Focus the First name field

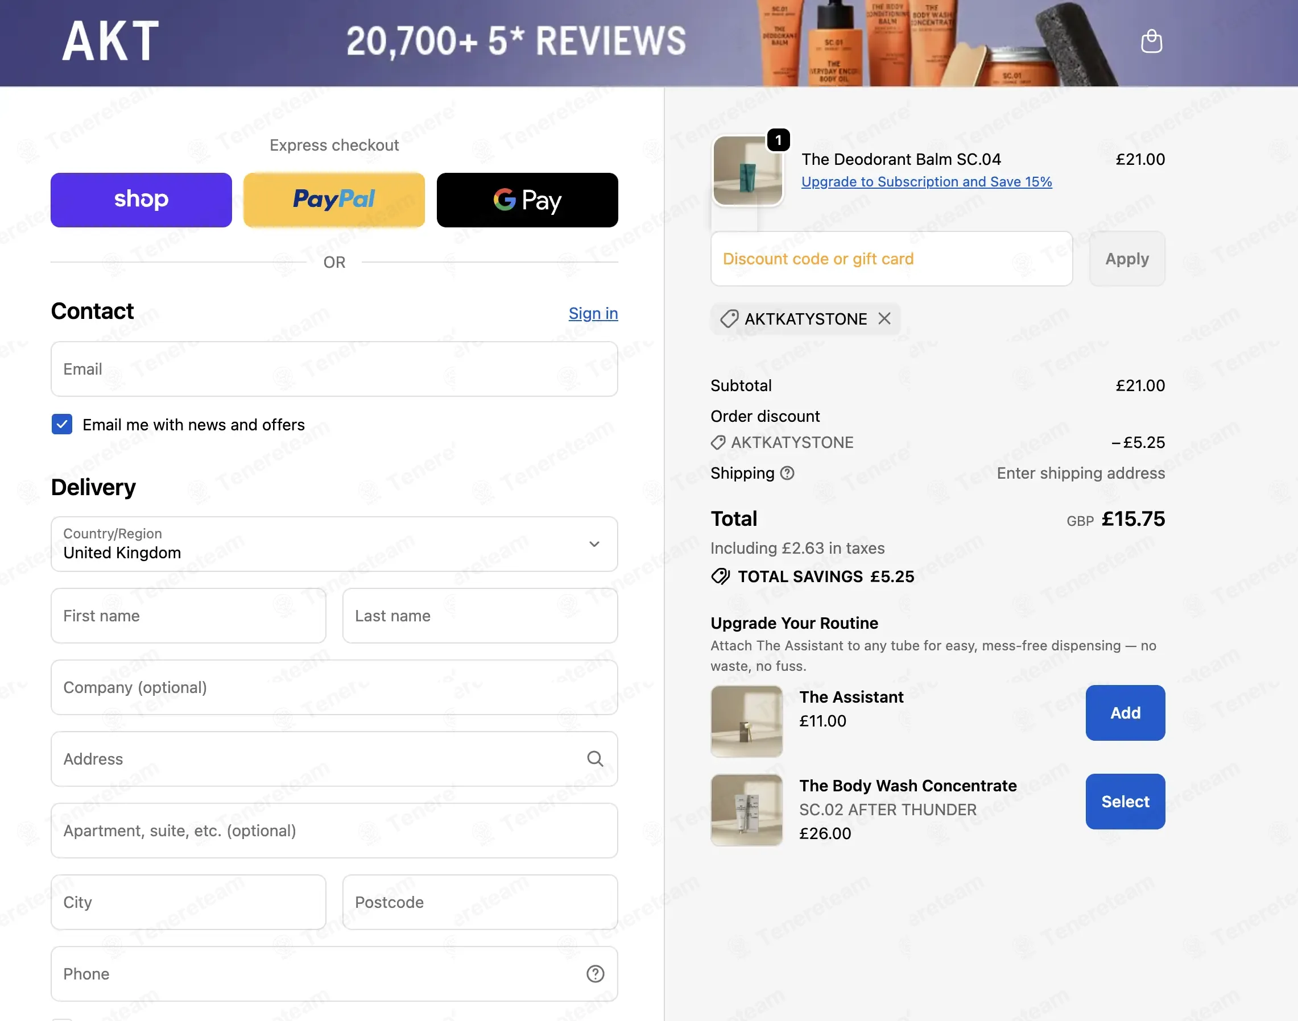click(x=188, y=616)
